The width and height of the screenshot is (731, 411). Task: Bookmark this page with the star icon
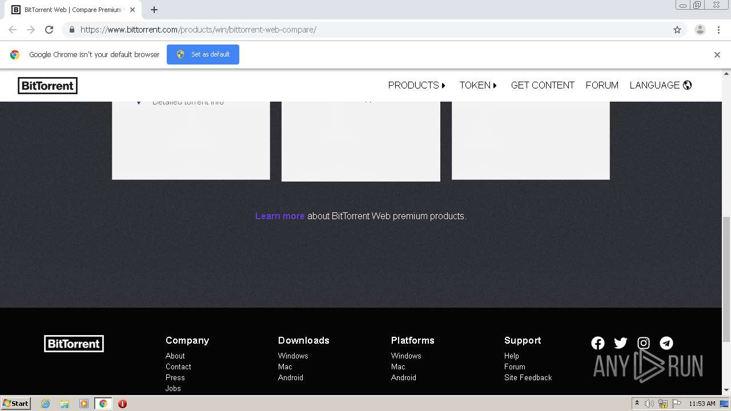click(x=677, y=30)
